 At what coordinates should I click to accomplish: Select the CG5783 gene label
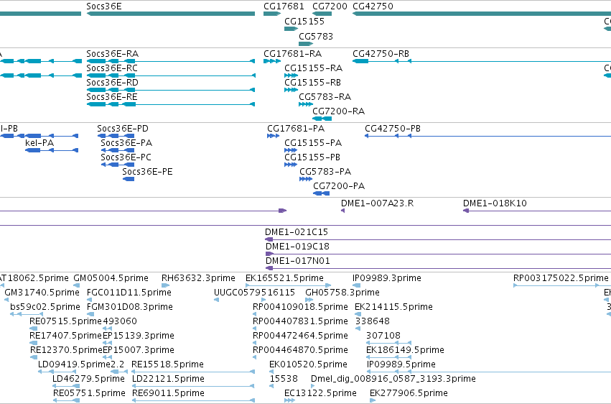(x=316, y=37)
